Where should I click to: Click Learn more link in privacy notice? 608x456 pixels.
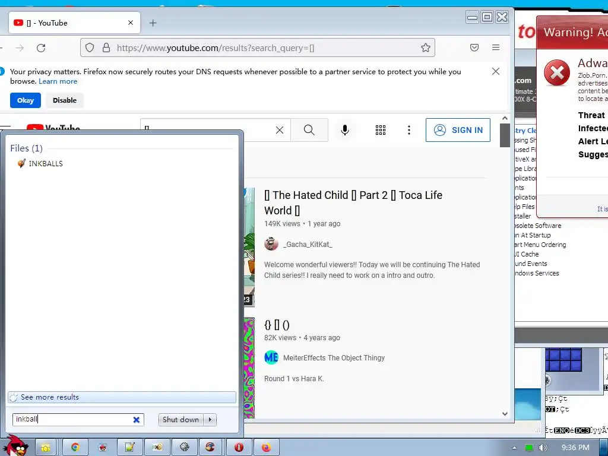(58, 81)
